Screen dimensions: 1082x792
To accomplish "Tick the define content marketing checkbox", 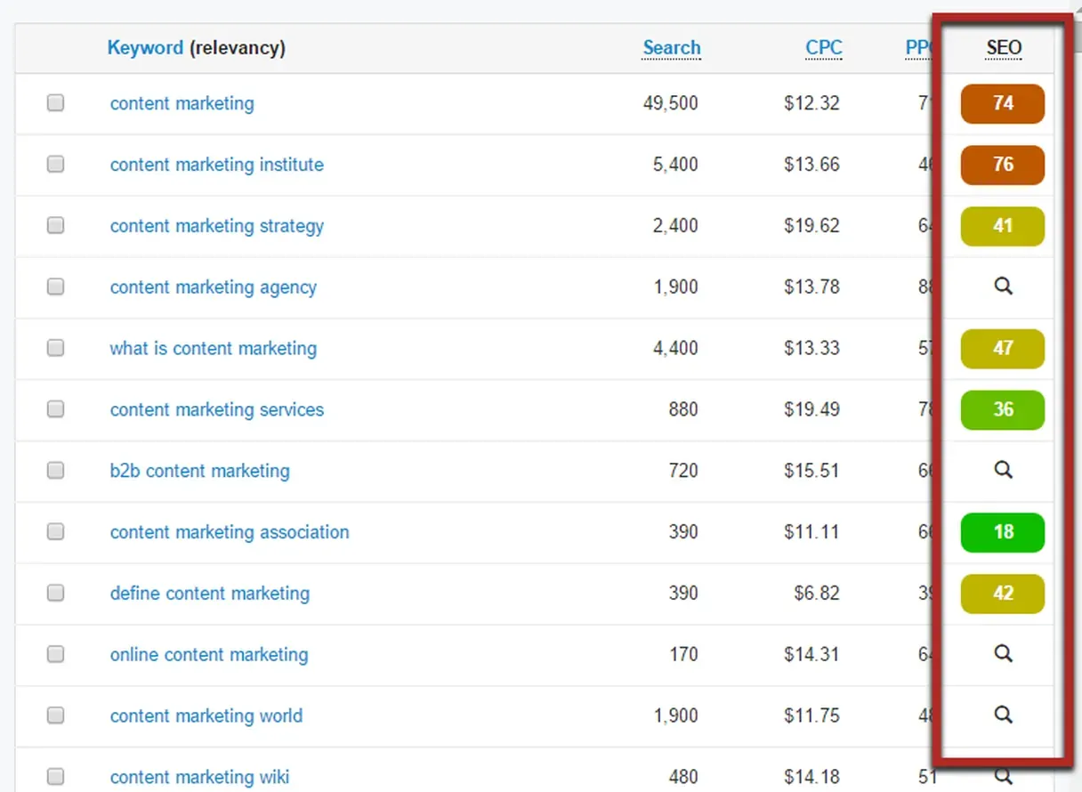I will click(x=56, y=594).
